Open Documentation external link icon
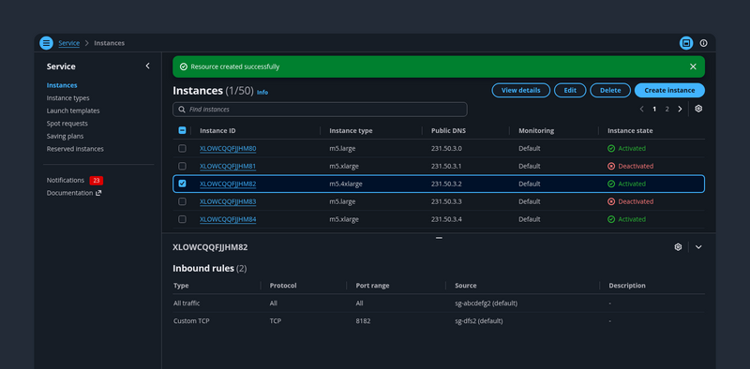The image size is (750, 369). pos(98,193)
